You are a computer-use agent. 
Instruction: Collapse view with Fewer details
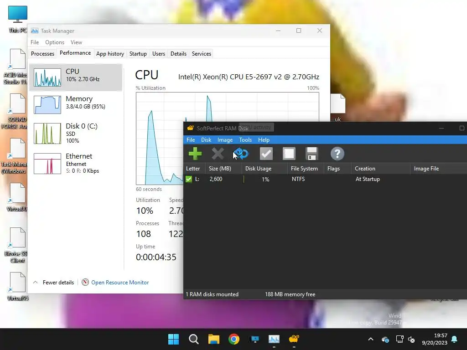[54, 283]
